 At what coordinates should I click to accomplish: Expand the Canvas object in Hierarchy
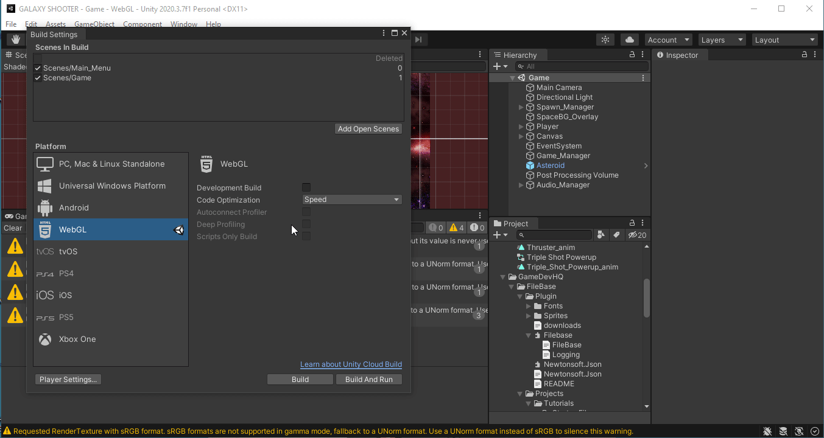521,136
